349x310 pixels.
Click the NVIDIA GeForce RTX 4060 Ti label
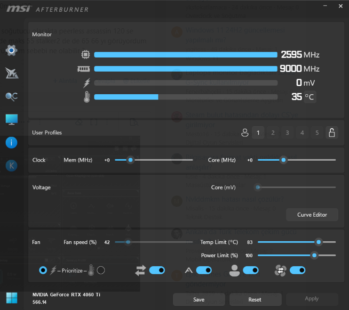pos(66,294)
